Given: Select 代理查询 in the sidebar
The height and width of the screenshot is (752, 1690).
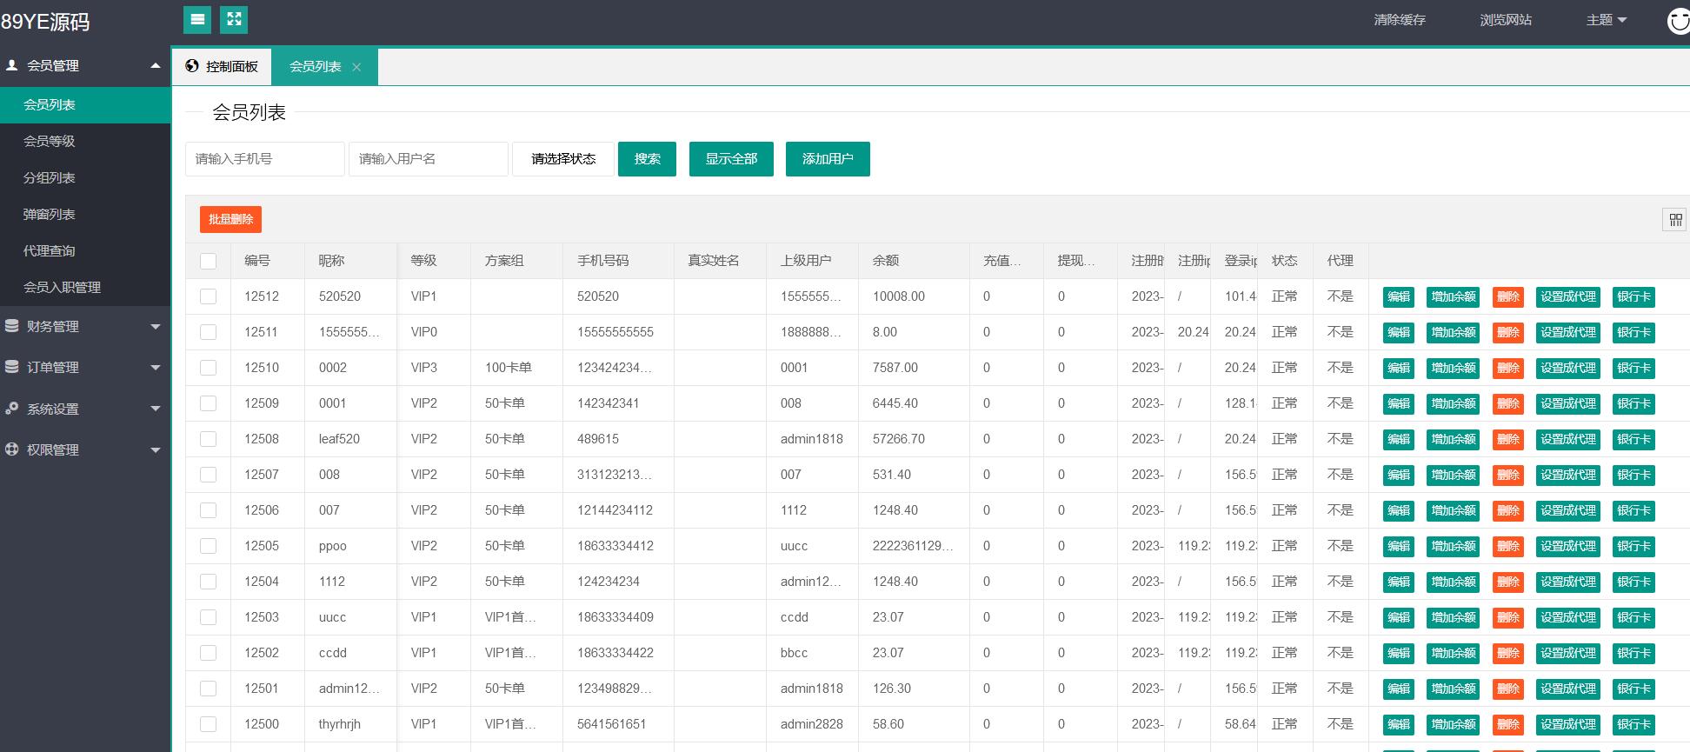Looking at the screenshot, I should [50, 250].
